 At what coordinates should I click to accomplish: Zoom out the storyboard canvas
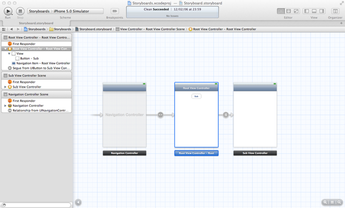325,202
